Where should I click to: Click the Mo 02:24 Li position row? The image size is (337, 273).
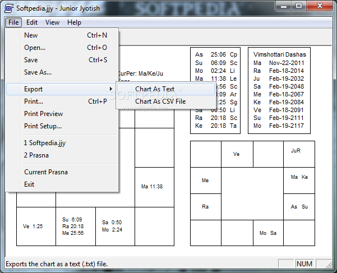(x=216, y=71)
